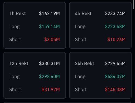Click the 24h Short value $145.38M
135x103 pixels.
(x=115, y=90)
